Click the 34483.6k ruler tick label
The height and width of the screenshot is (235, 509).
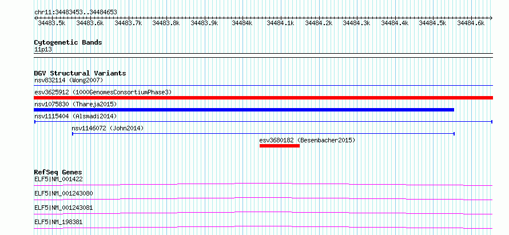(90, 23)
